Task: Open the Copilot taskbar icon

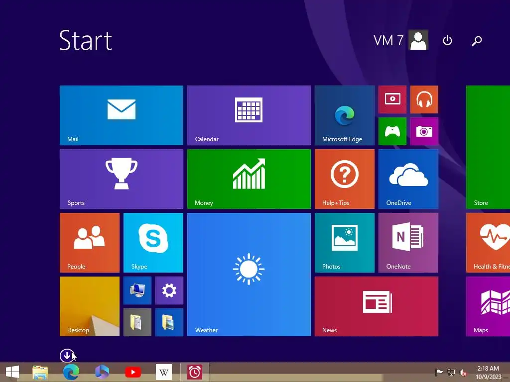Action: pyautogui.click(x=102, y=372)
